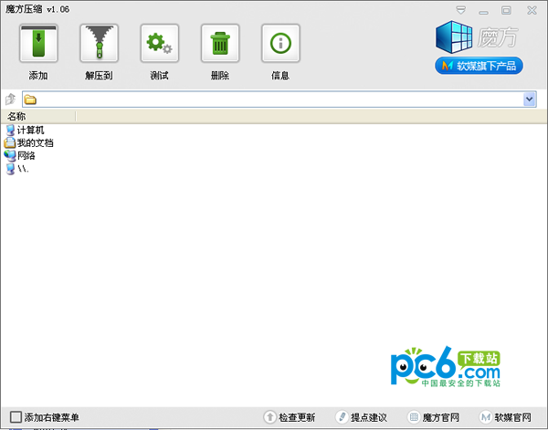Expand the address bar dropdown arrow
This screenshot has width=548, height=430.
tap(530, 99)
